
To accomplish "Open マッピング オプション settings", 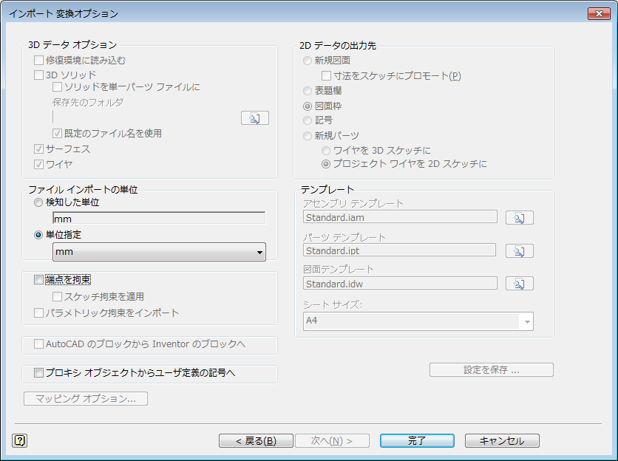I will (x=86, y=399).
